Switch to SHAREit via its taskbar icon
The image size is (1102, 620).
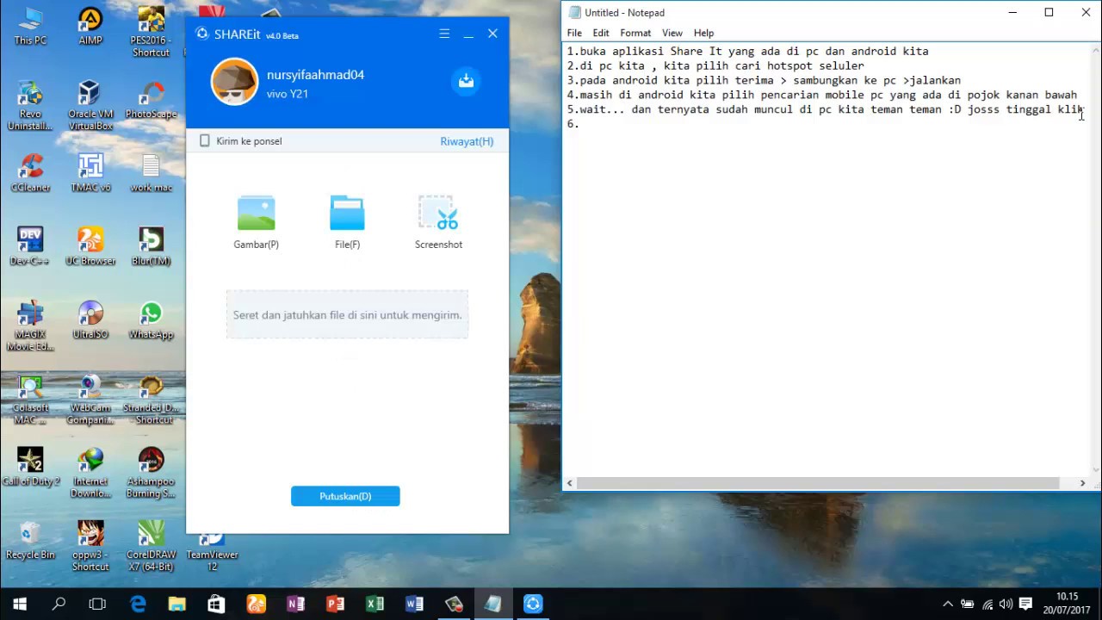tap(533, 604)
